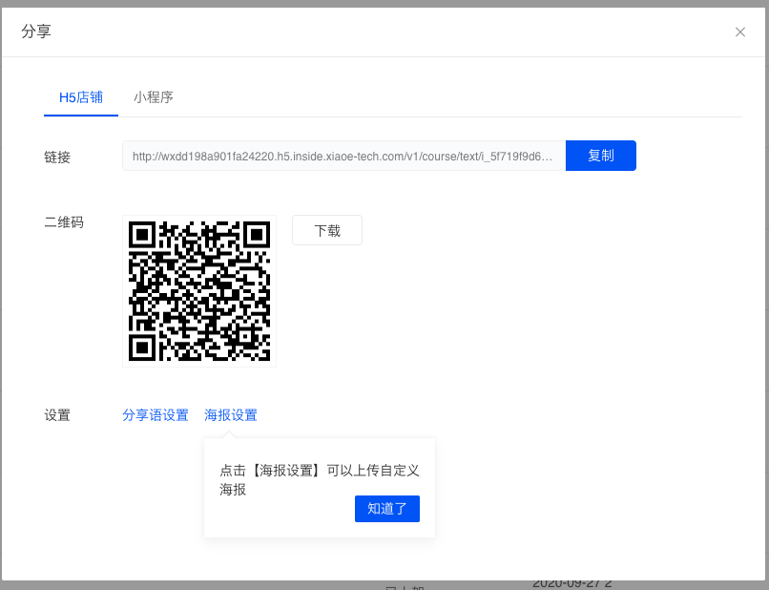The image size is (769, 590).
Task: Close the 分享 dialog with the X icon
Action: point(740,32)
